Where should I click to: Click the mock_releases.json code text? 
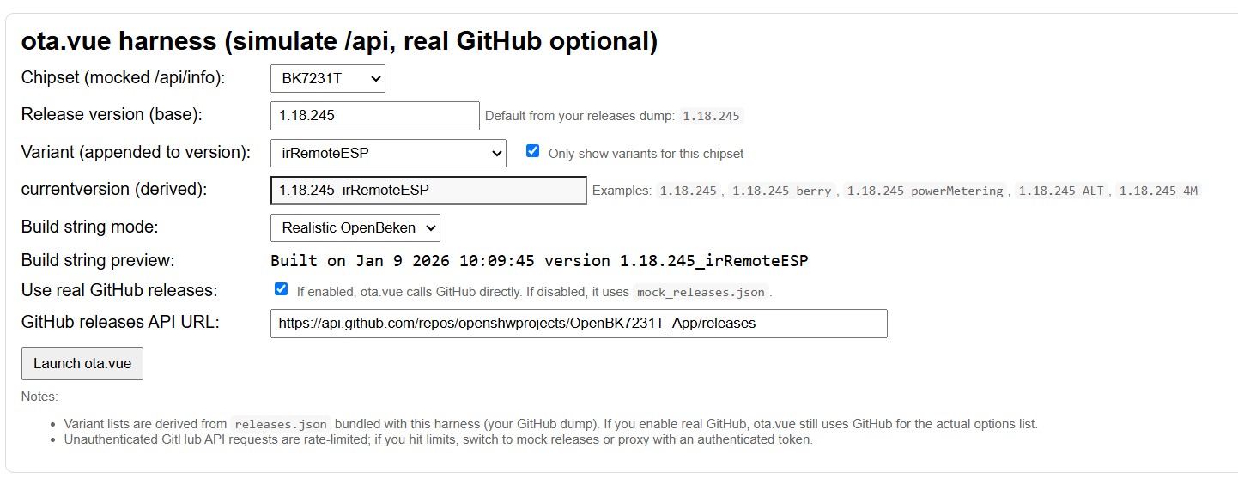click(x=700, y=293)
